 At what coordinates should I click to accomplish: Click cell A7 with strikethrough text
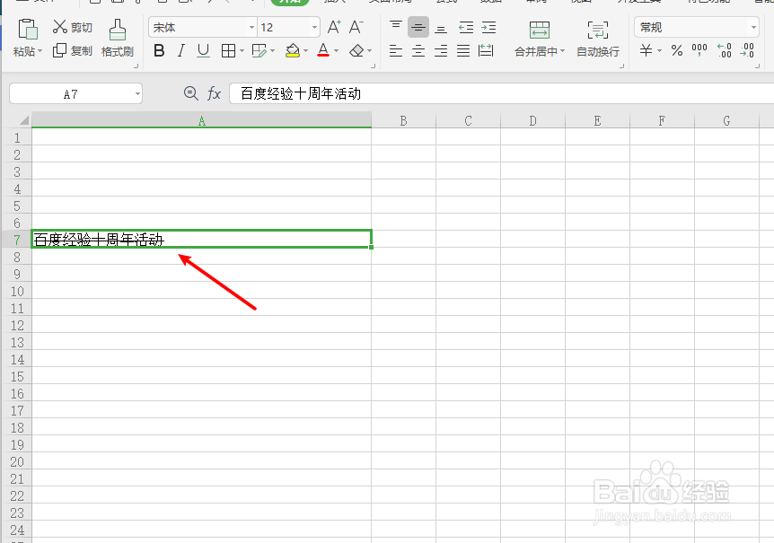coord(201,240)
